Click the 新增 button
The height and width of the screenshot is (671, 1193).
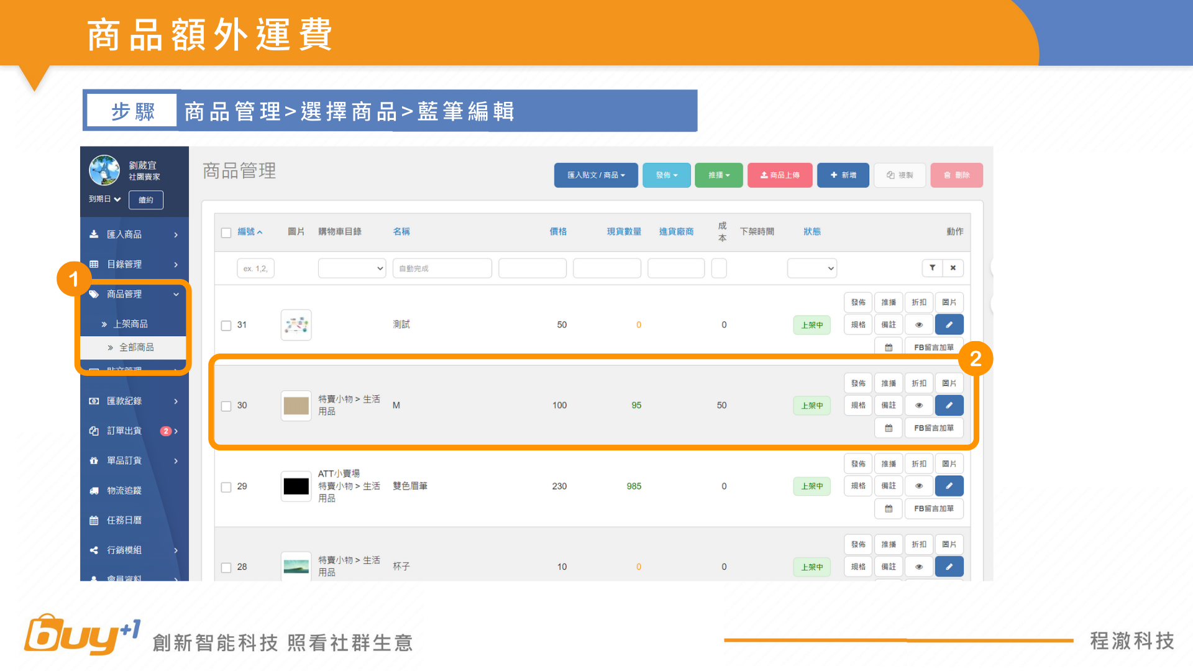(x=843, y=175)
